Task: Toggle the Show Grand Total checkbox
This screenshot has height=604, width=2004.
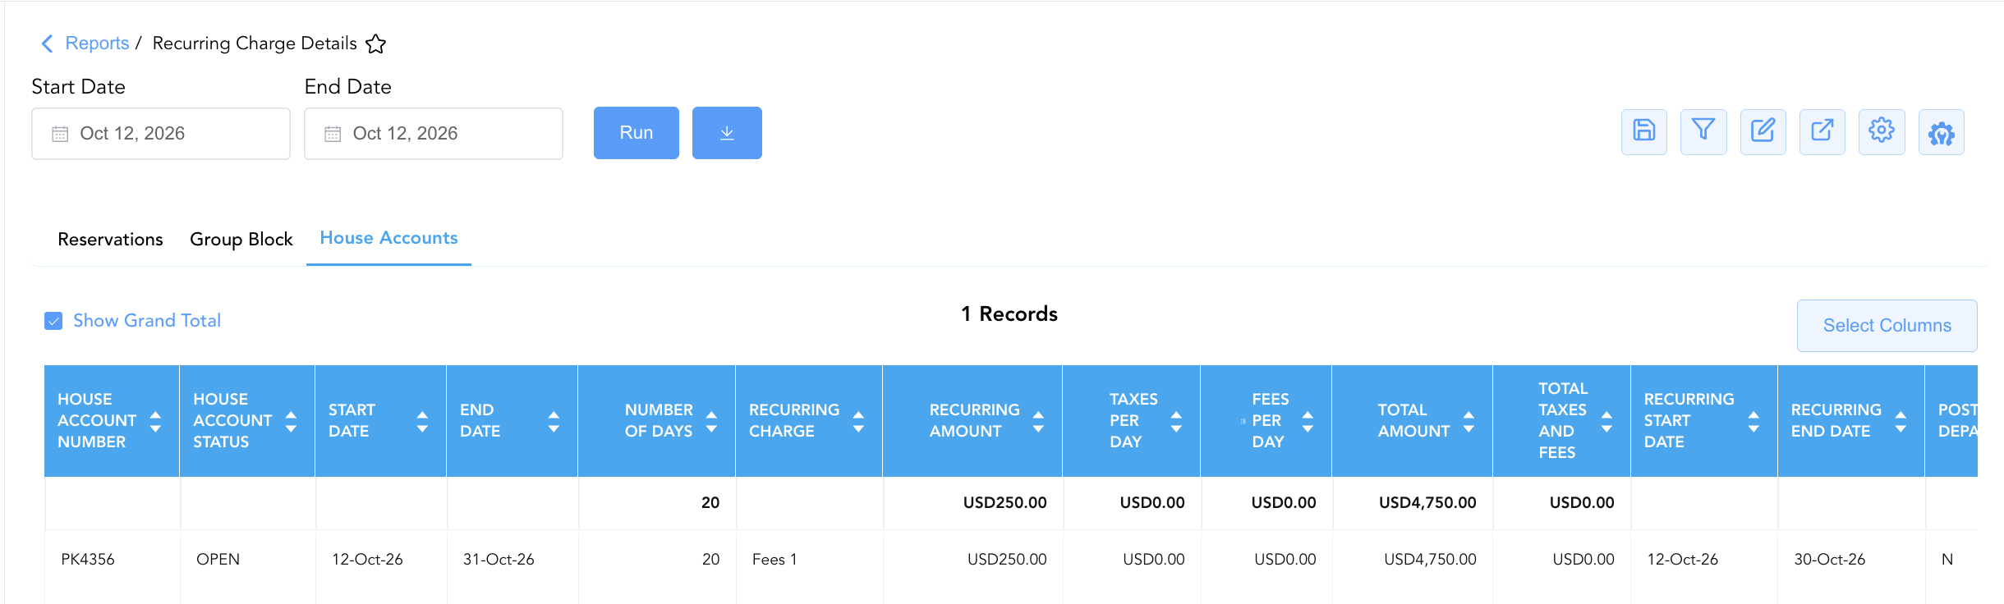Action: point(53,321)
